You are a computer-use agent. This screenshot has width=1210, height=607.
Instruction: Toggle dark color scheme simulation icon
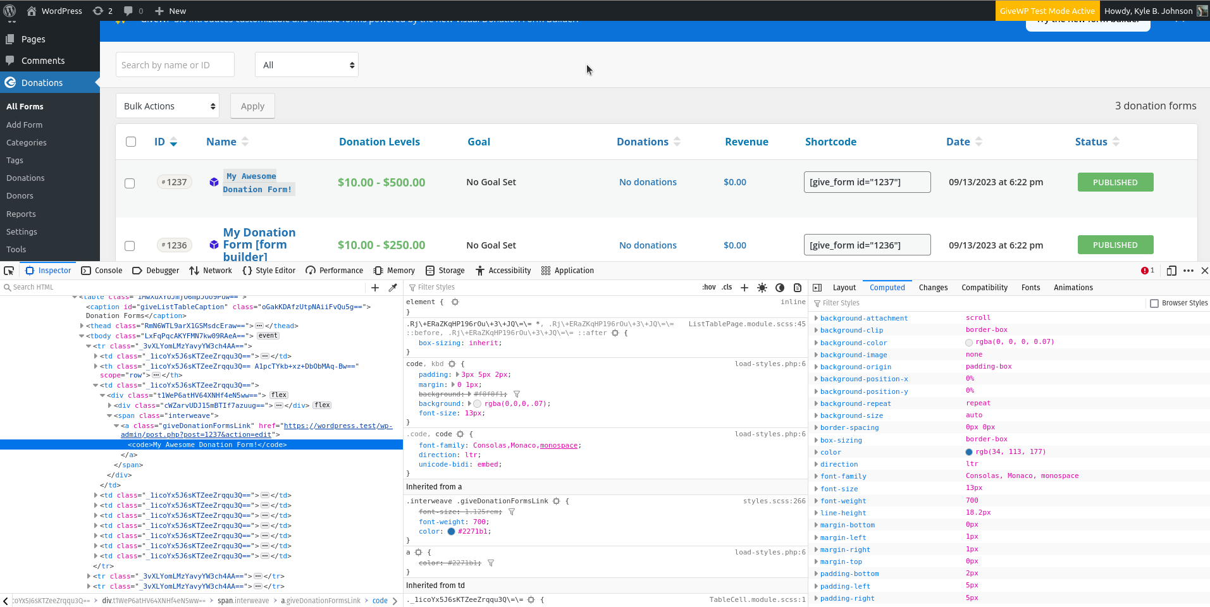click(x=780, y=288)
